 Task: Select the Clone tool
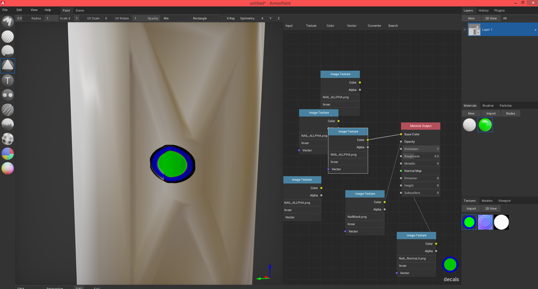point(8,95)
